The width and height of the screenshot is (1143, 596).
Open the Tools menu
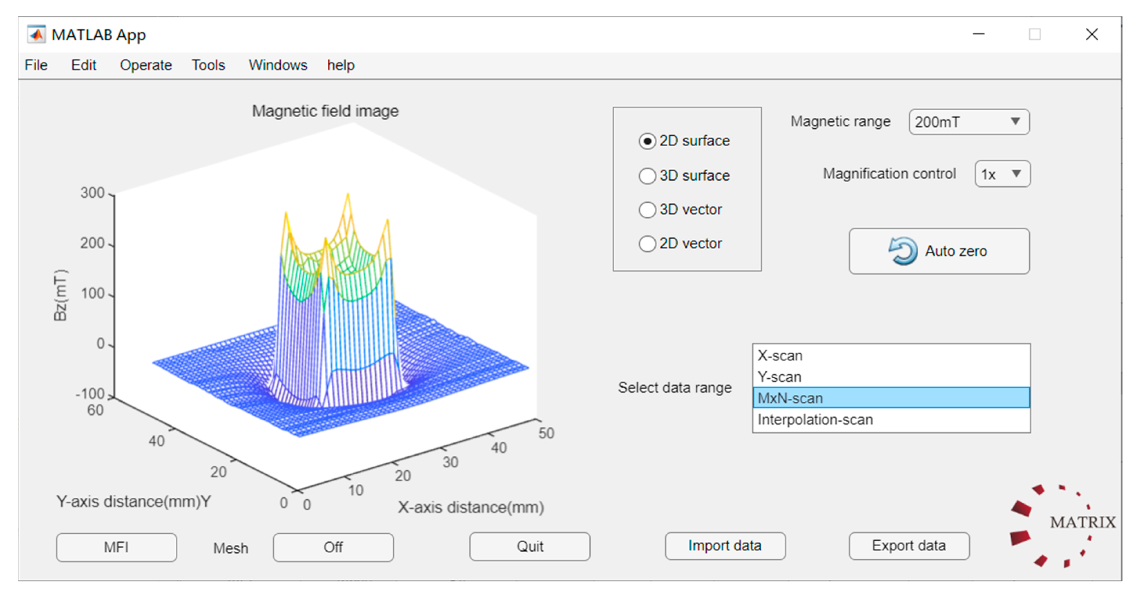coord(208,65)
